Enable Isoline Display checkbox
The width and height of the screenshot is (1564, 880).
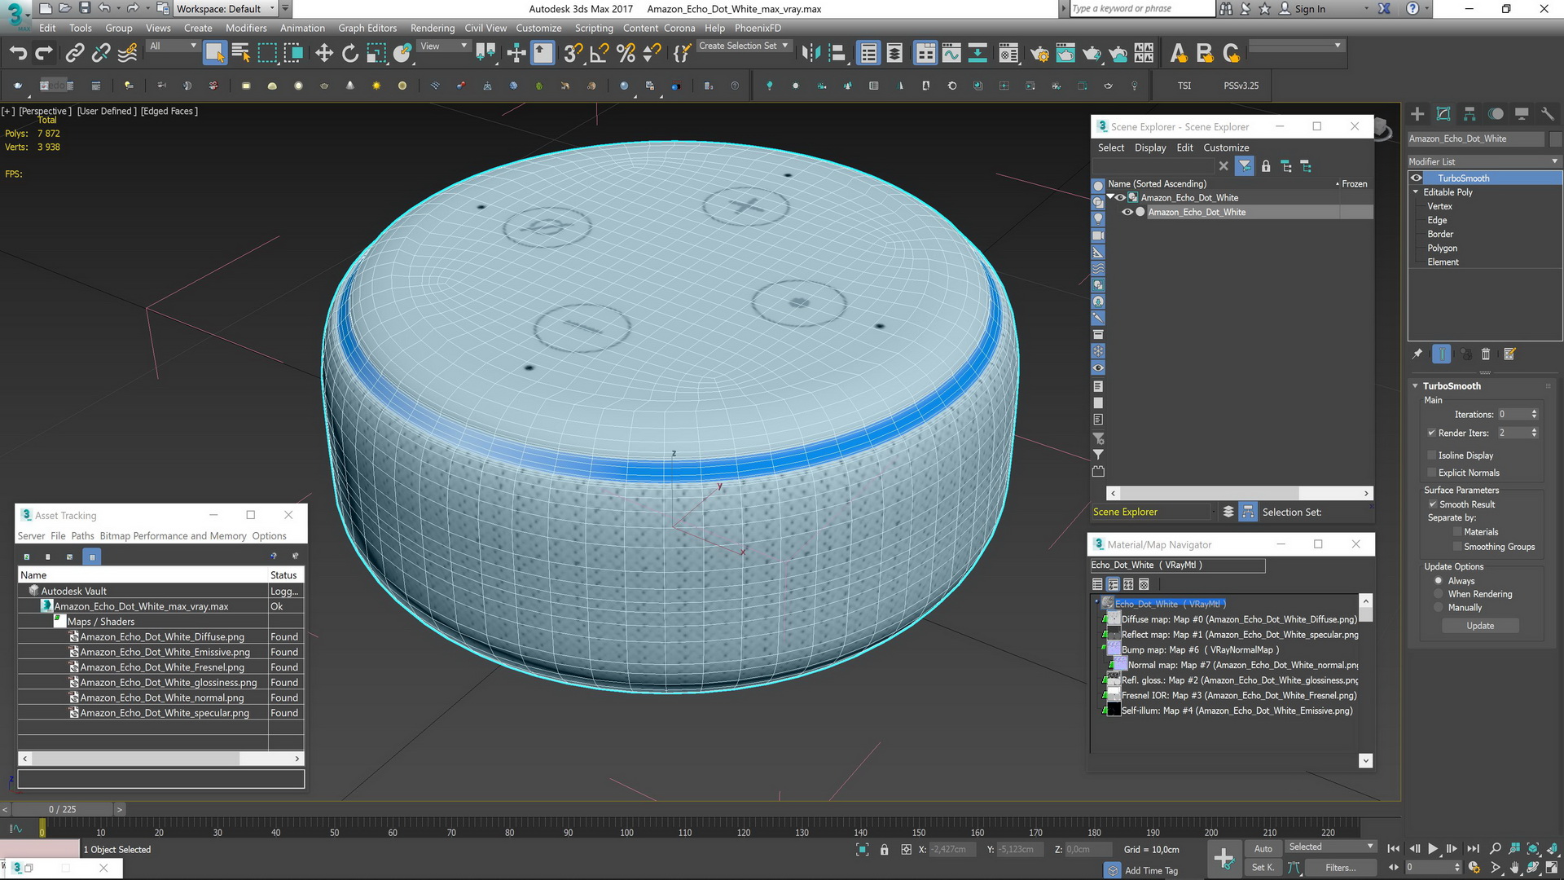tap(1432, 455)
